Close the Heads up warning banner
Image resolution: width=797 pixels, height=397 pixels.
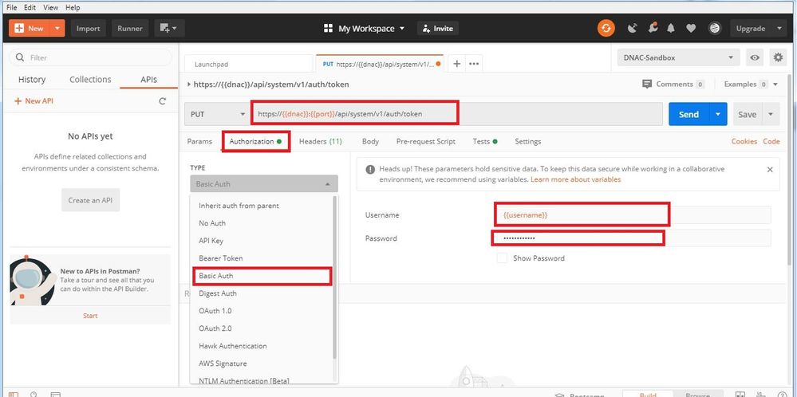770,170
